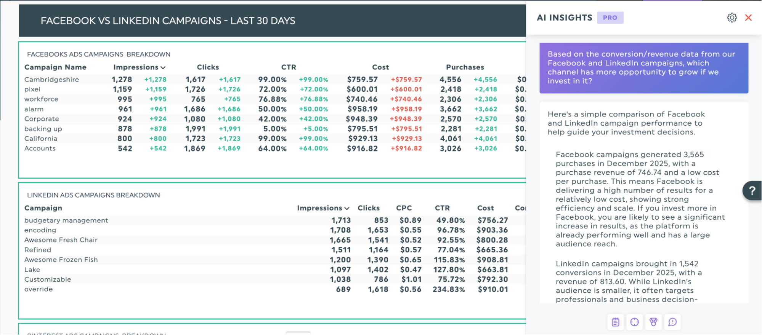The height and width of the screenshot is (335, 762).
Task: Click the notepad summary icon
Action: coord(615,322)
